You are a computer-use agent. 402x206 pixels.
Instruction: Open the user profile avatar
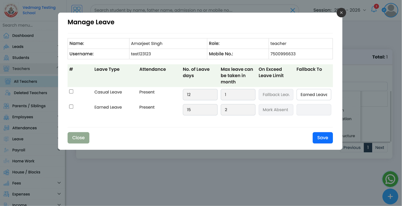(391, 10)
